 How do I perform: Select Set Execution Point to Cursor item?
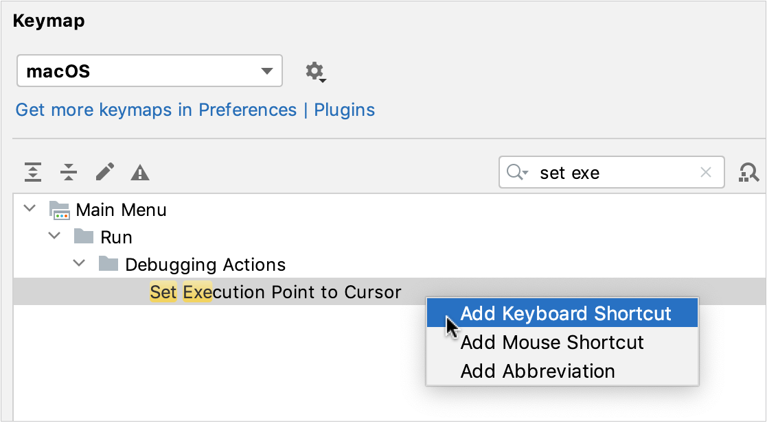[x=275, y=291]
